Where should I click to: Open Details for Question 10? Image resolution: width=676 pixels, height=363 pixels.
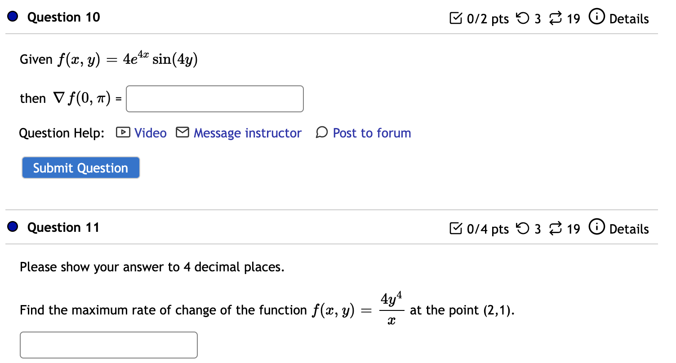[629, 19]
